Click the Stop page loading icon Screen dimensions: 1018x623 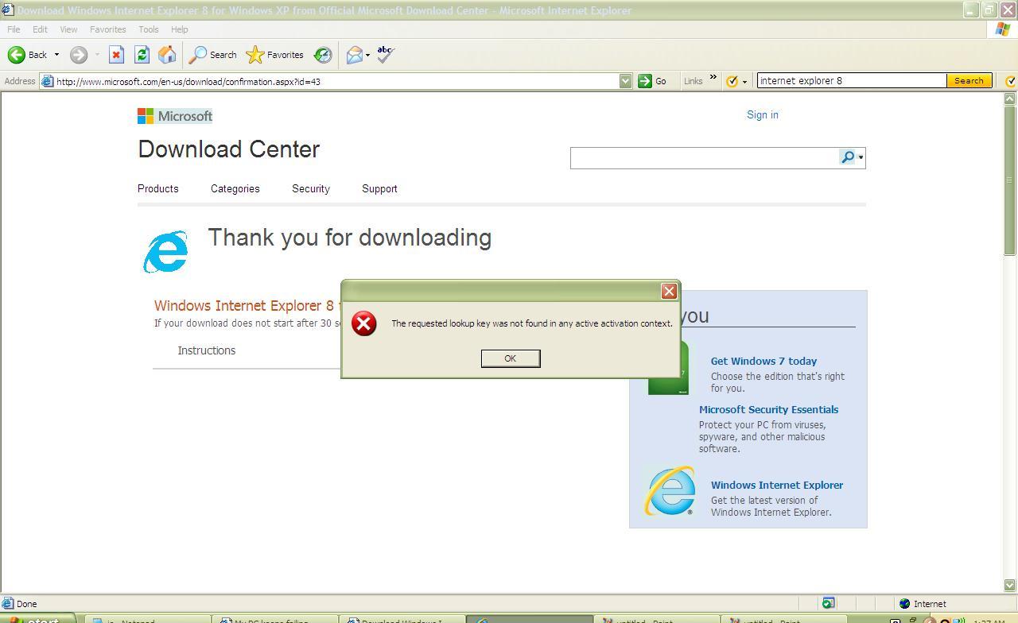point(116,55)
